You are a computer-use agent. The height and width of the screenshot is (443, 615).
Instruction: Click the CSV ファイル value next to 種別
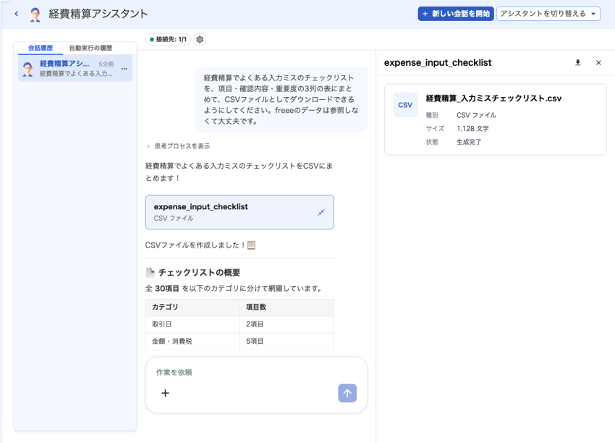point(476,115)
